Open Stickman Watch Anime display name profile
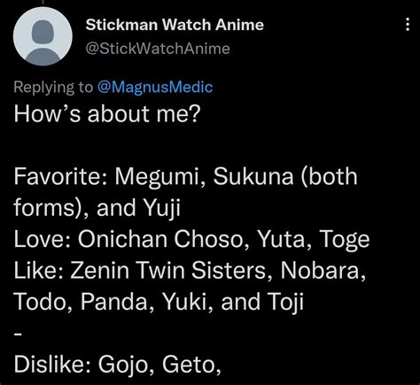Image resolution: width=420 pixels, height=385 pixels. coord(175,25)
